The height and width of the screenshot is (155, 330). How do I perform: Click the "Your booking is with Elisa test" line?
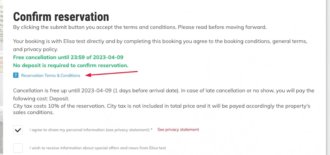coord(160,41)
